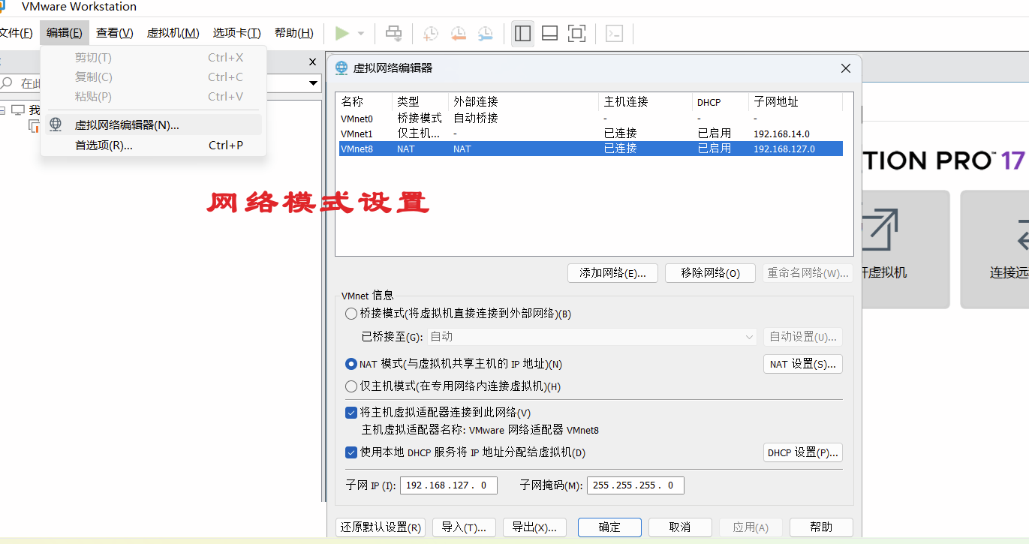Open the library search dropdown arrow
The width and height of the screenshot is (1029, 544).
point(314,83)
